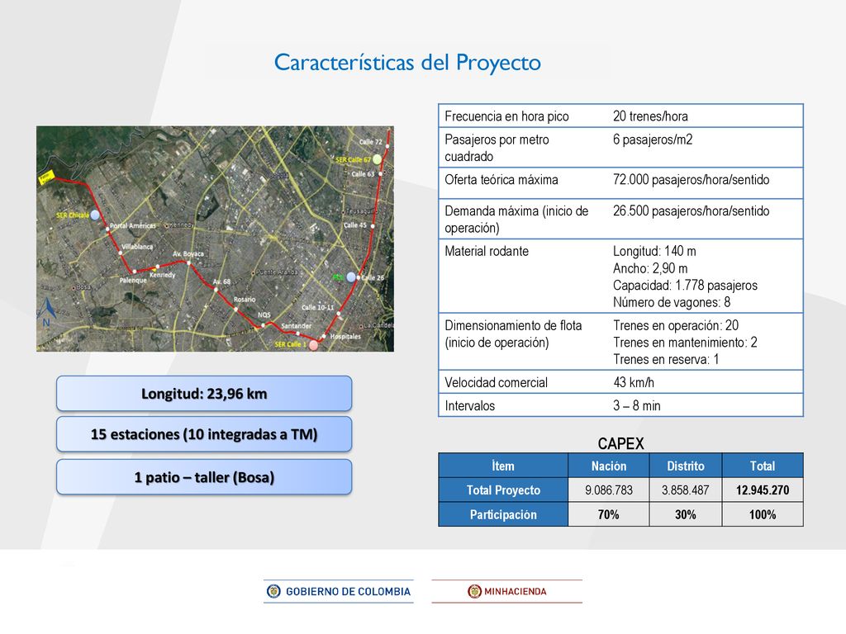The height and width of the screenshot is (634, 846).
Task: Click the '3 – 8 min' value
Action: click(637, 406)
